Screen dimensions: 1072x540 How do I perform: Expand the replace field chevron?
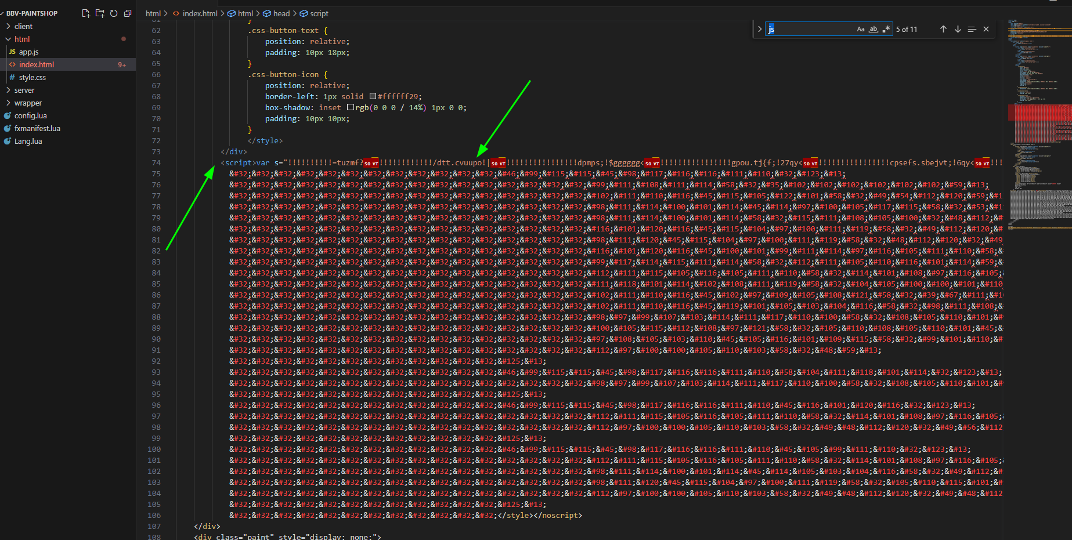760,29
